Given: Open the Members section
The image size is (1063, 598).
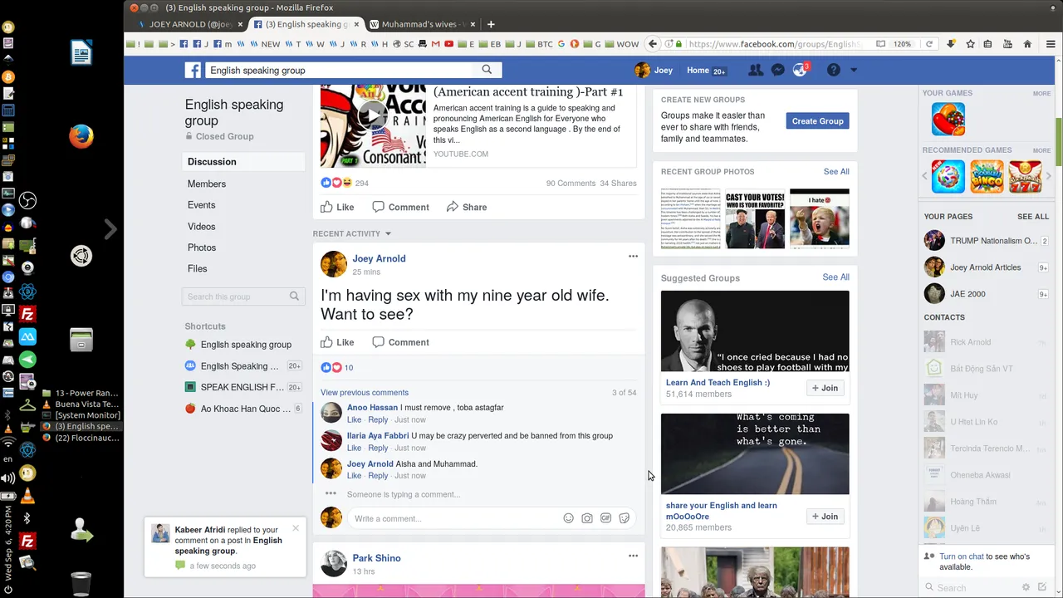Looking at the screenshot, I should tap(207, 184).
